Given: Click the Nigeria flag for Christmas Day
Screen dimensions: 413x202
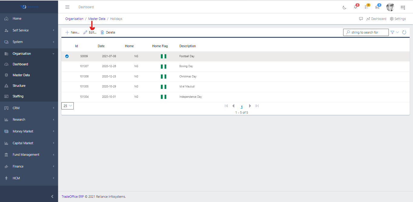Looking at the screenshot, I should click(x=164, y=77).
